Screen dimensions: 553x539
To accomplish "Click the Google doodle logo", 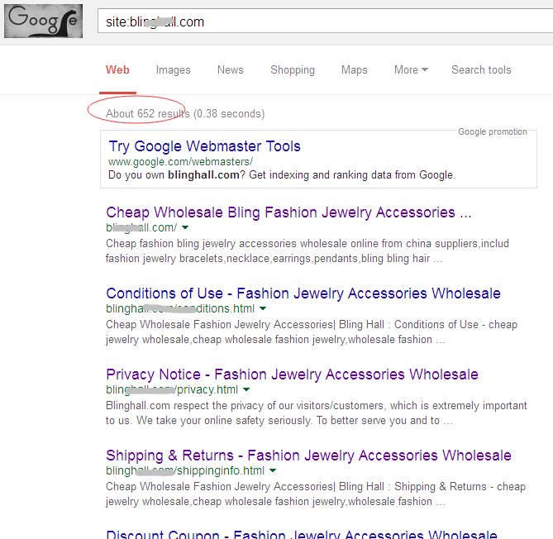I will (43, 21).
